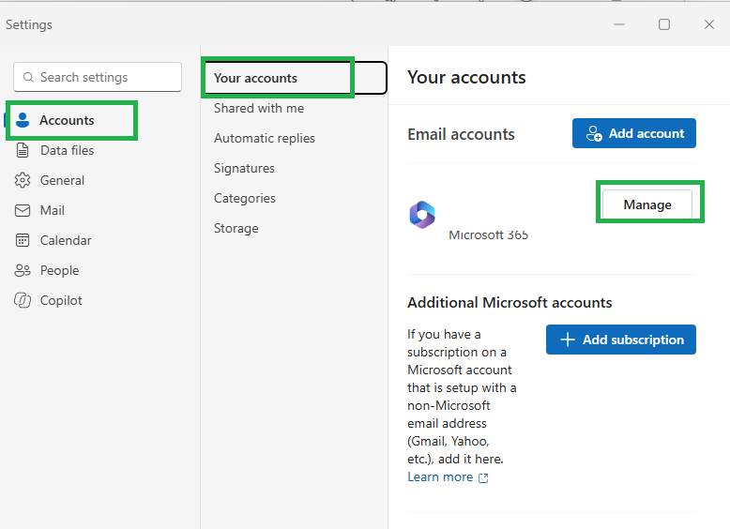Viewport: 730px width, 529px height.
Task: Select the Shared with me tab
Action: [x=259, y=108]
